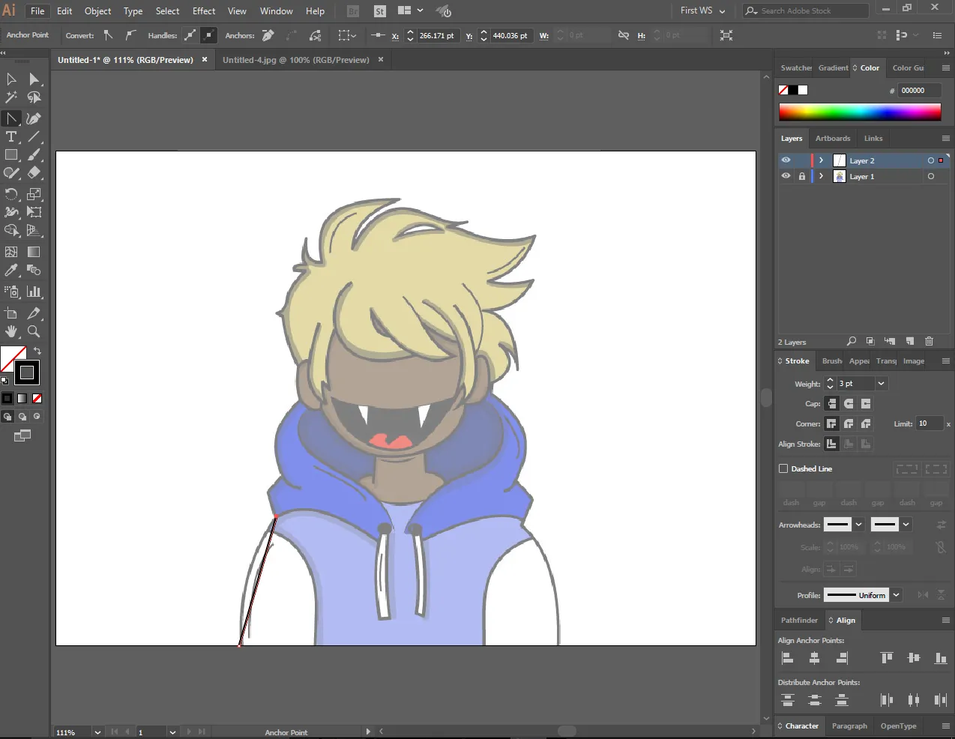The width and height of the screenshot is (955, 739).
Task: Swap fill and stroke colors
Action: 37,351
